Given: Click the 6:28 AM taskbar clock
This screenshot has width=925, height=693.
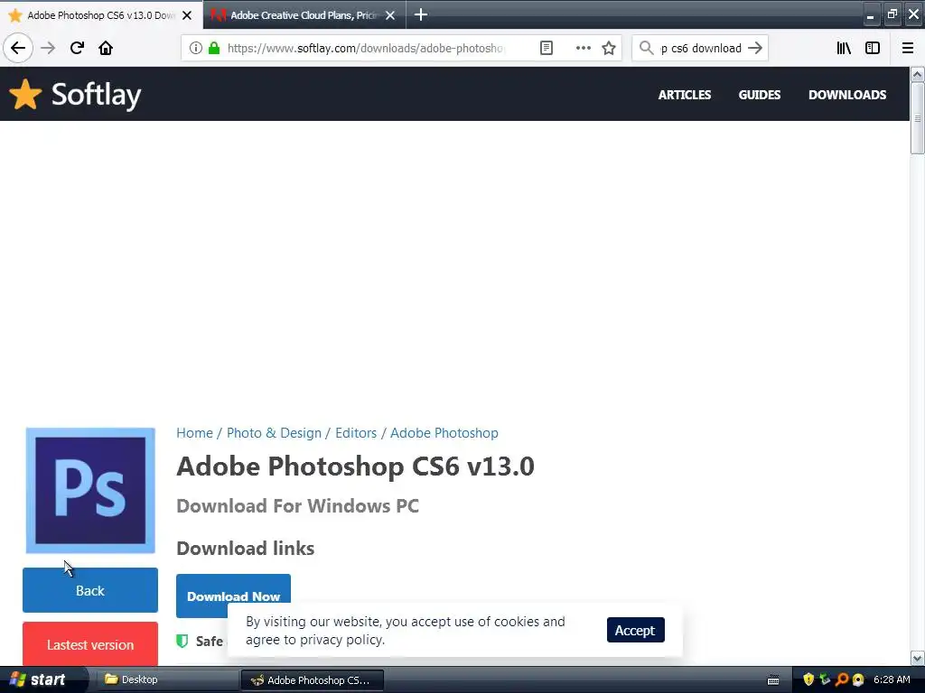Looking at the screenshot, I should point(892,679).
